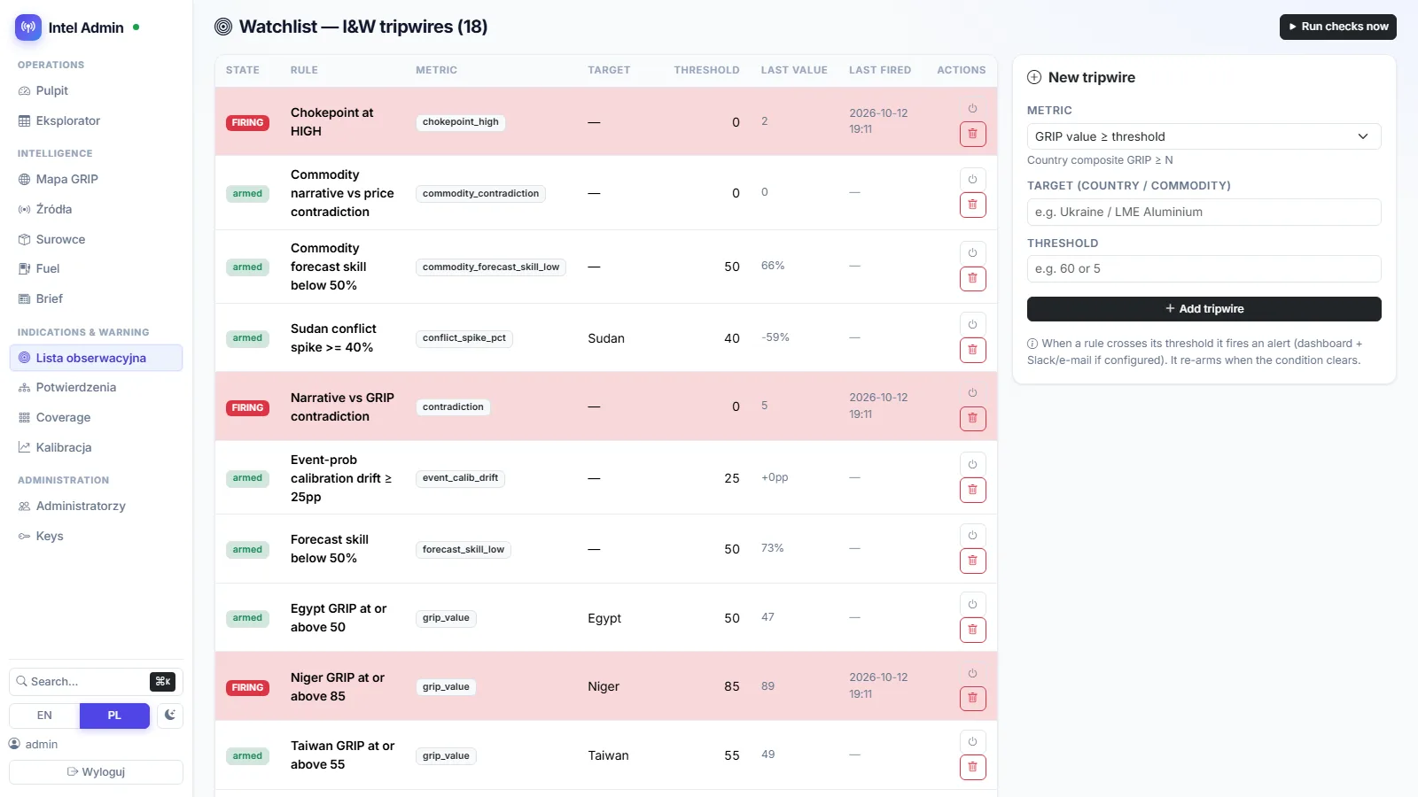Viewport: 1418px width, 797px height.
Task: Delete the Forecast skill below 50% tripwire
Action: coord(972,561)
